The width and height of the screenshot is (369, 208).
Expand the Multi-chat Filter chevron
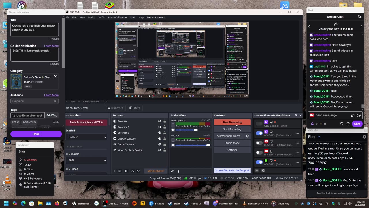point(319,137)
